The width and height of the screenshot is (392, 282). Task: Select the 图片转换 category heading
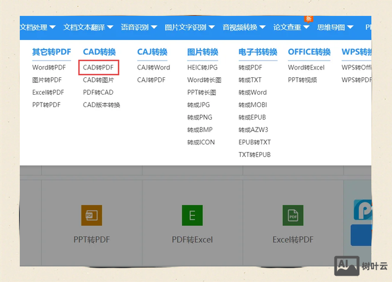click(x=203, y=52)
